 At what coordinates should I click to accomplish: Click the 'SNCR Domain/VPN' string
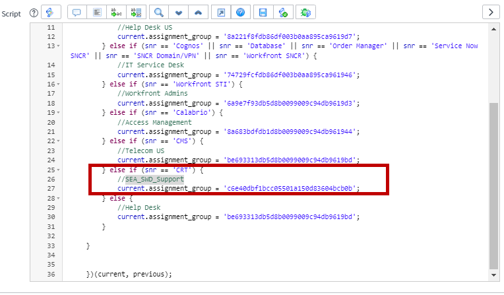point(166,55)
